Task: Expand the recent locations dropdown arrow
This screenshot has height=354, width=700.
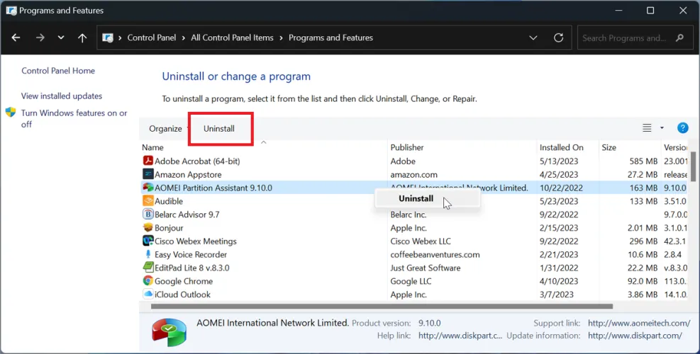Action: pos(61,38)
